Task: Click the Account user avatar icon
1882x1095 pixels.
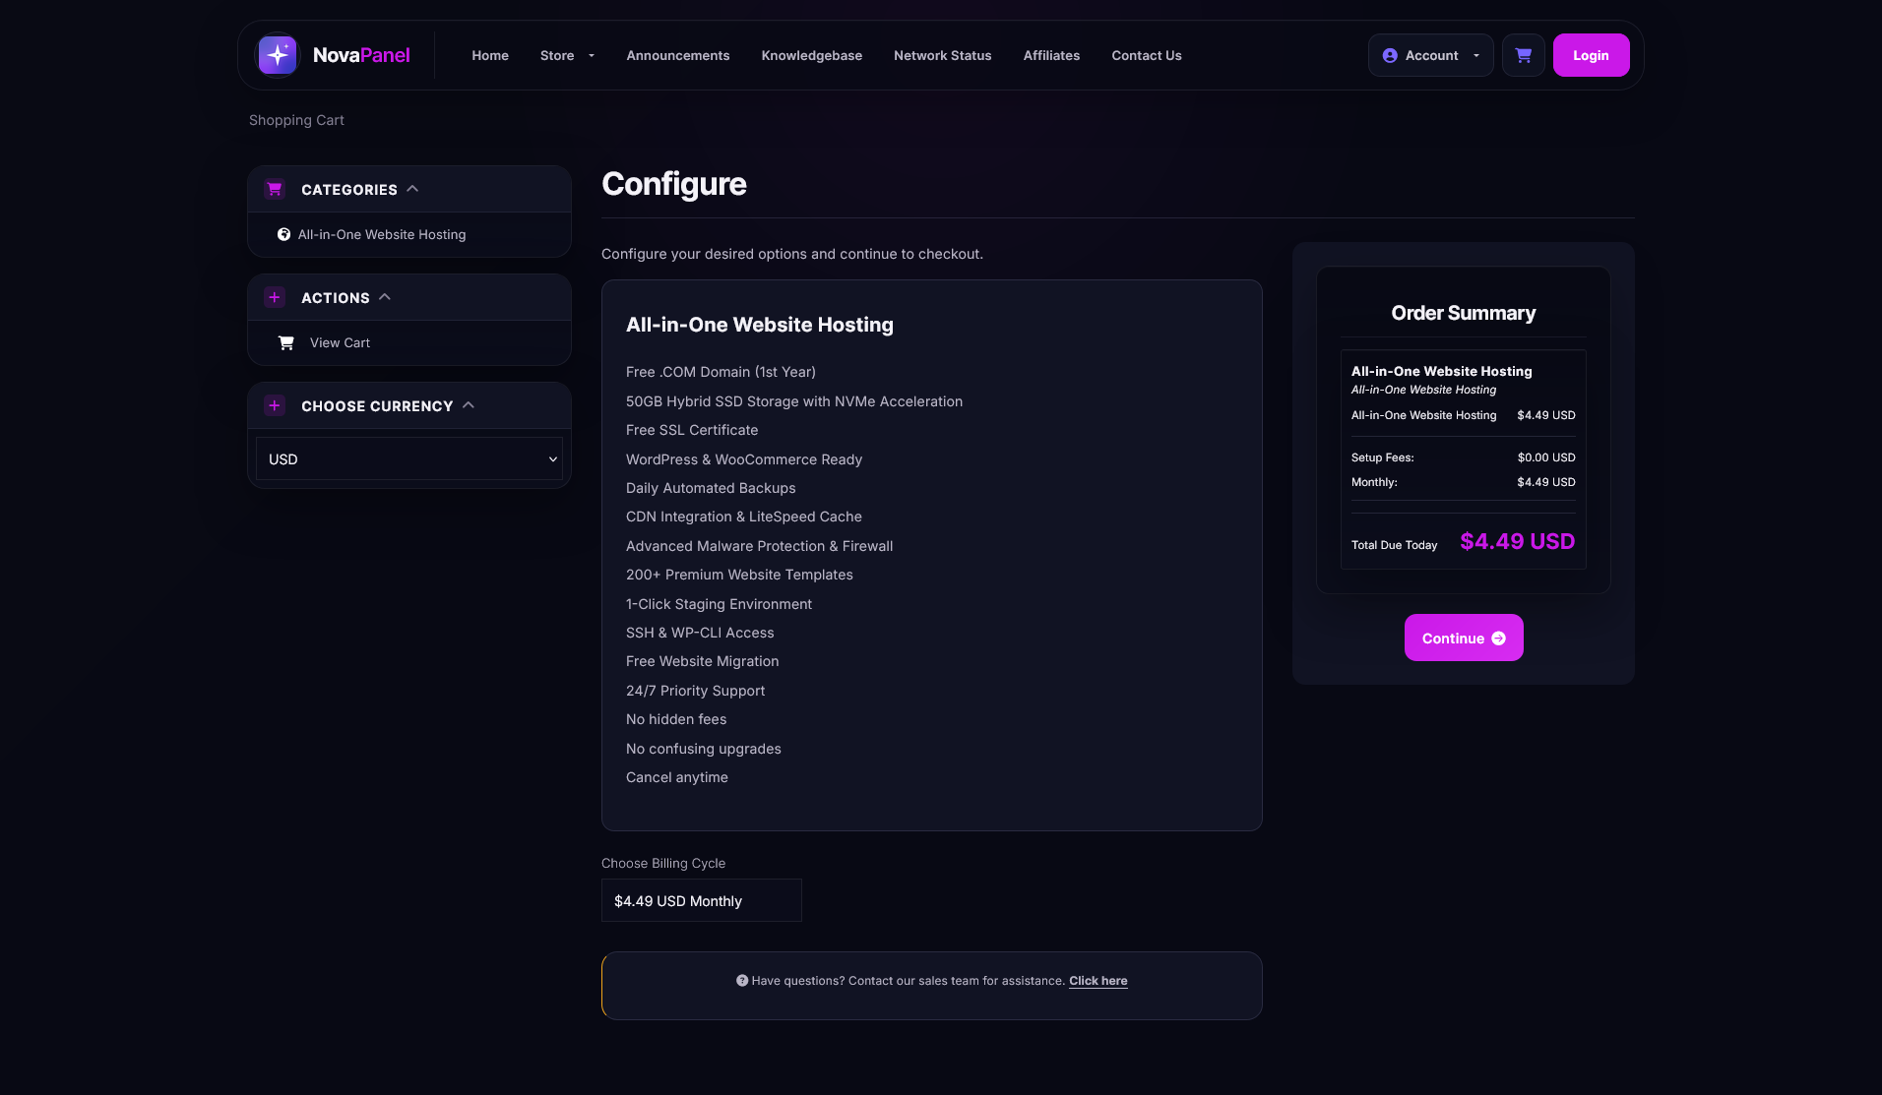Action: 1390,56
